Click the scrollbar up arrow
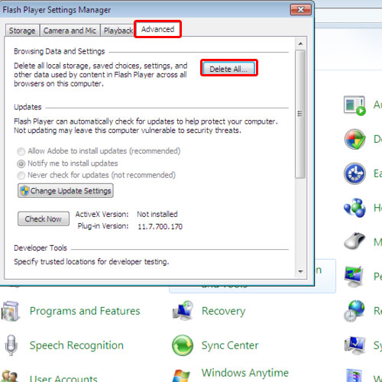 point(300,44)
